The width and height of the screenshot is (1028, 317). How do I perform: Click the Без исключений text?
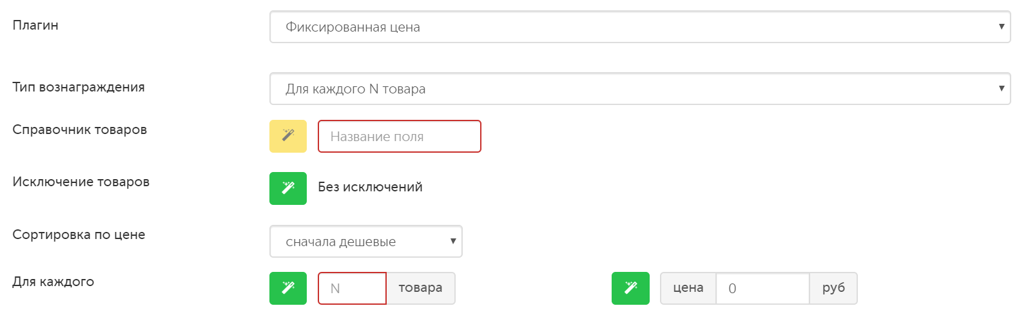[370, 187]
